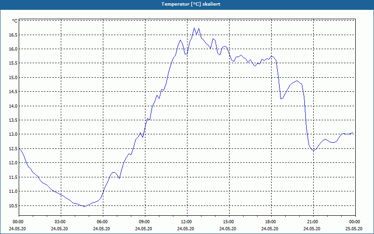The image size is (374, 234).
Task: Click the 15,0 temperature axis label
Action: 13,78
